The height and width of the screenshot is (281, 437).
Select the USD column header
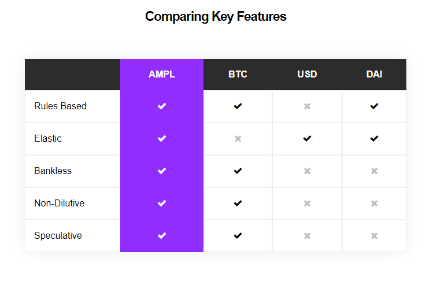[x=307, y=75]
